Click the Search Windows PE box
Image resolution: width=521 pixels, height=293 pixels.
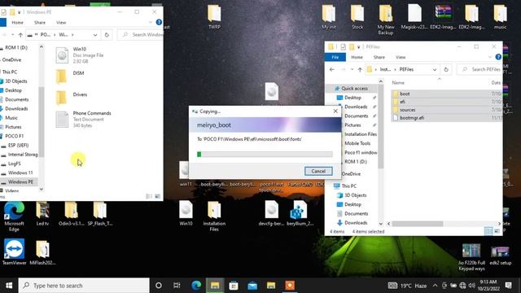pyautogui.click(x=142, y=34)
